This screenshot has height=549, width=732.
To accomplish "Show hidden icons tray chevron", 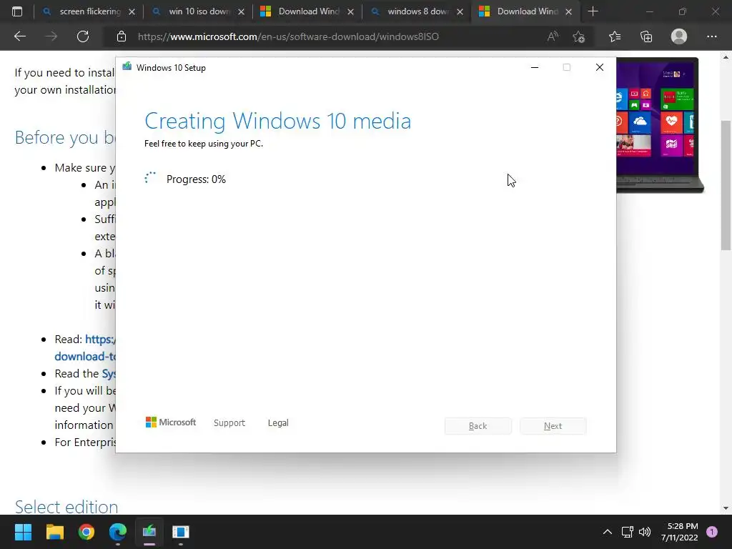I will coord(608,532).
